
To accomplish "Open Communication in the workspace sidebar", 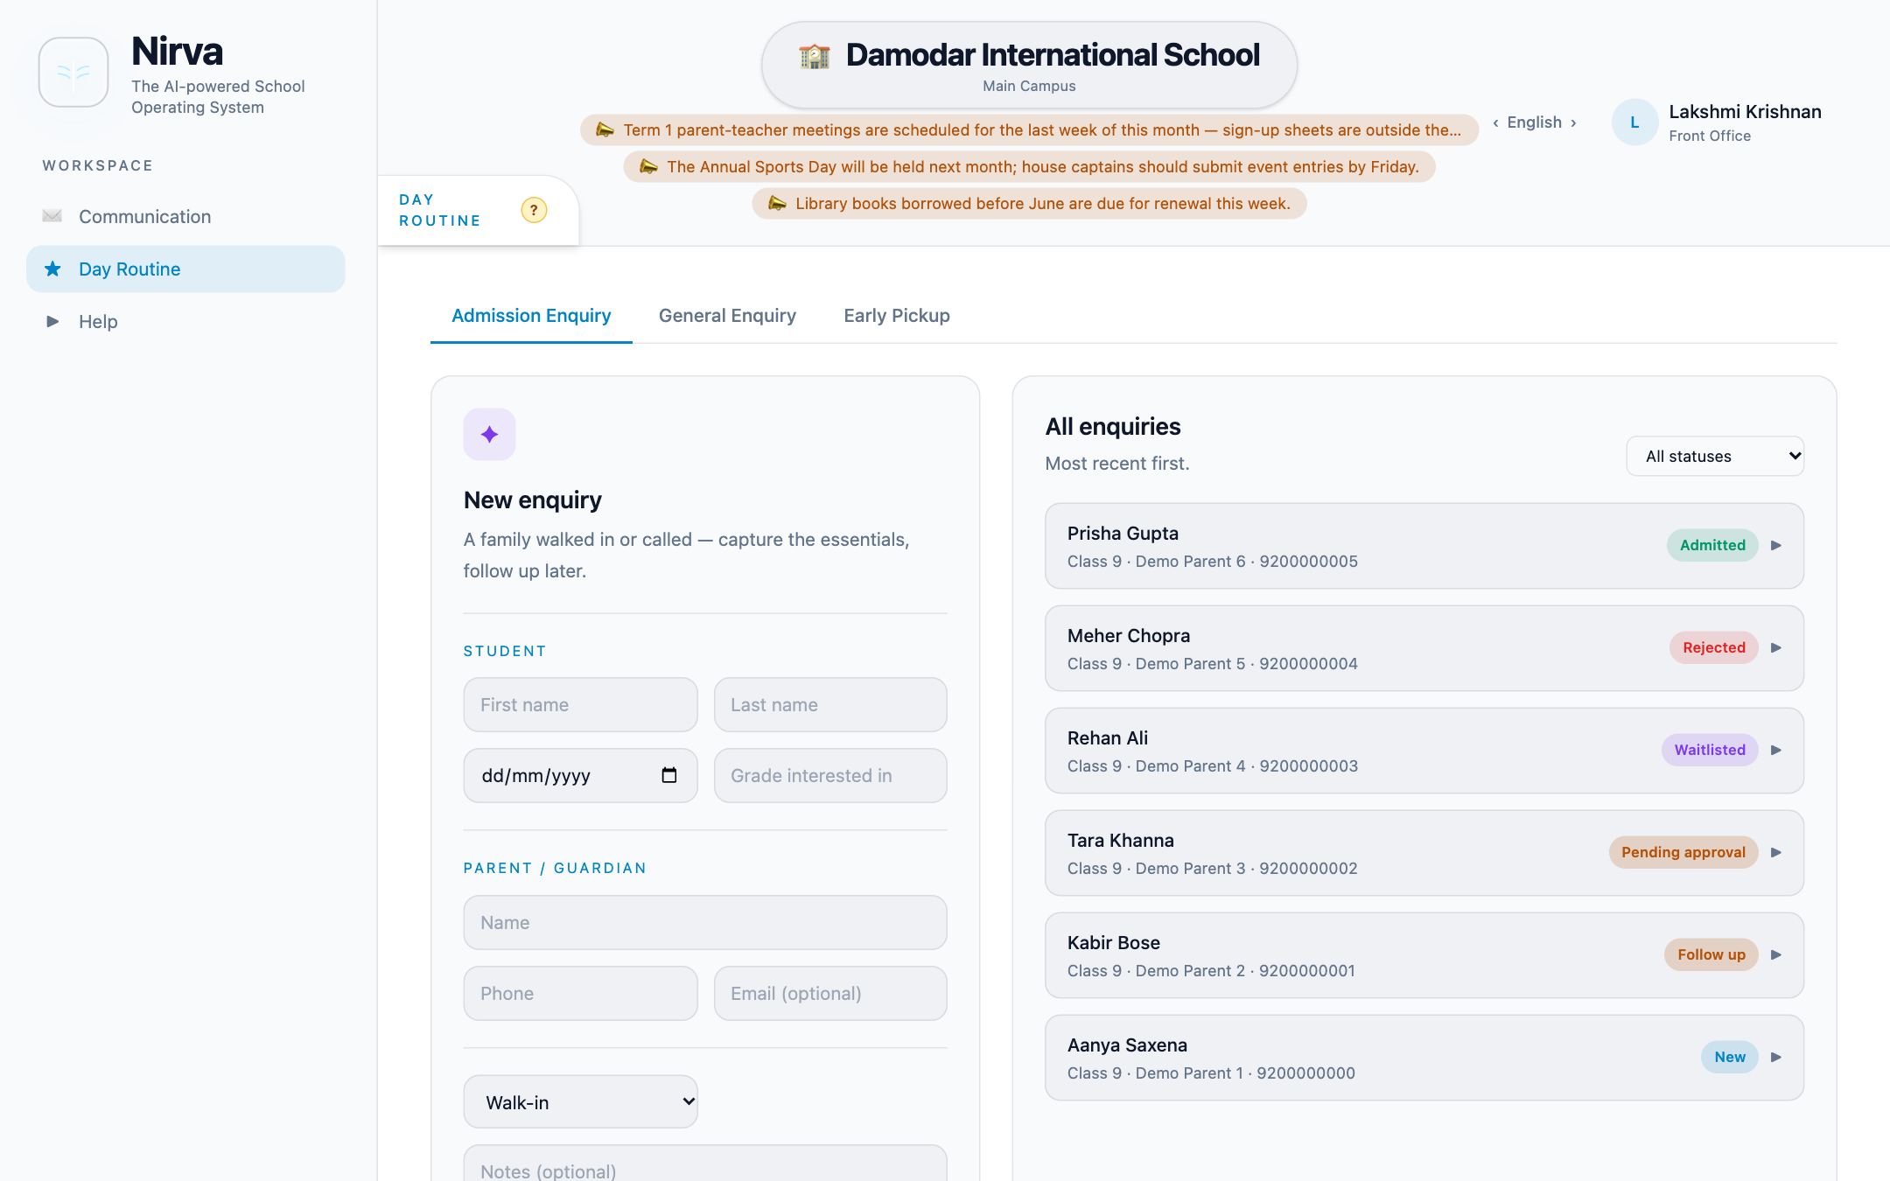I will pyautogui.click(x=185, y=216).
